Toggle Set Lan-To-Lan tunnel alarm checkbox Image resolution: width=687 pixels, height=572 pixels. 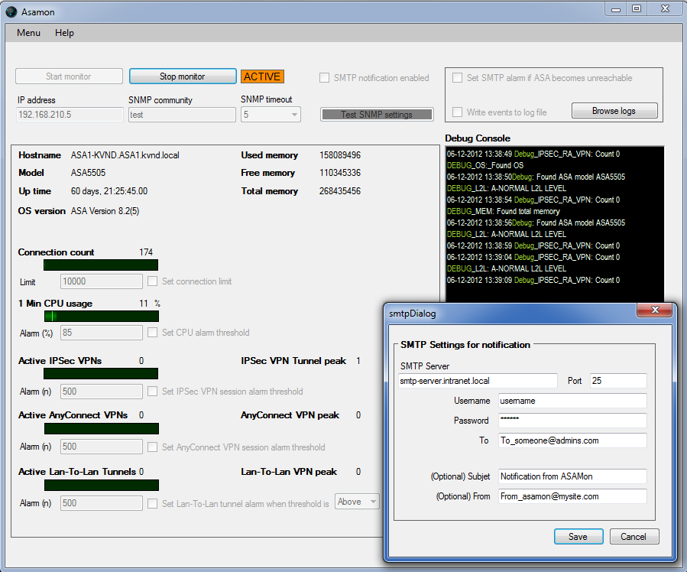(153, 504)
